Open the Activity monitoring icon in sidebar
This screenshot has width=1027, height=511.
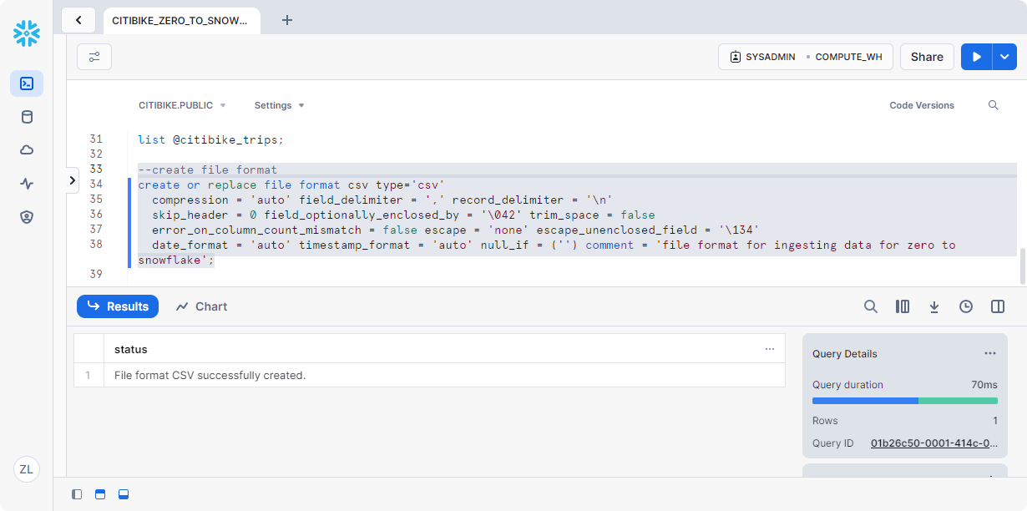(x=27, y=184)
